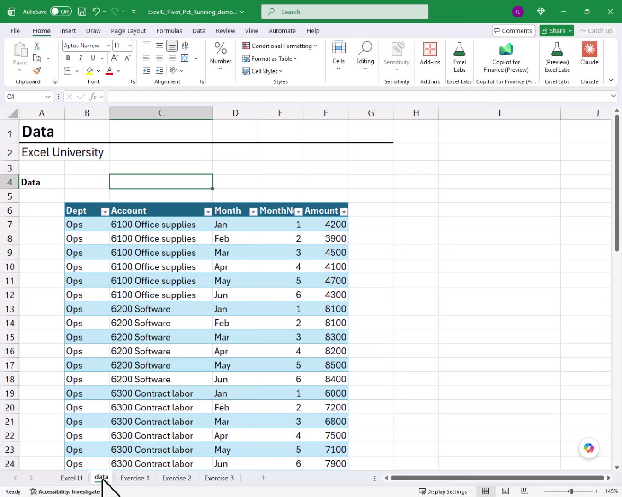622x497 pixels.
Task: Click the Insert Function fx icon
Action: click(x=93, y=97)
